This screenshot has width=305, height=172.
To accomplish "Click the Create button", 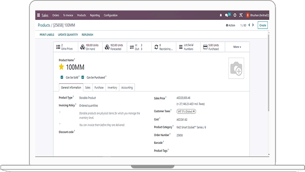I will [263, 25].
